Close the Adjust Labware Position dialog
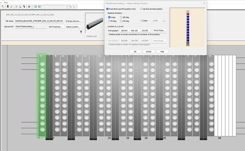This screenshot has height=151, width=245. pyautogui.click(x=204, y=3)
